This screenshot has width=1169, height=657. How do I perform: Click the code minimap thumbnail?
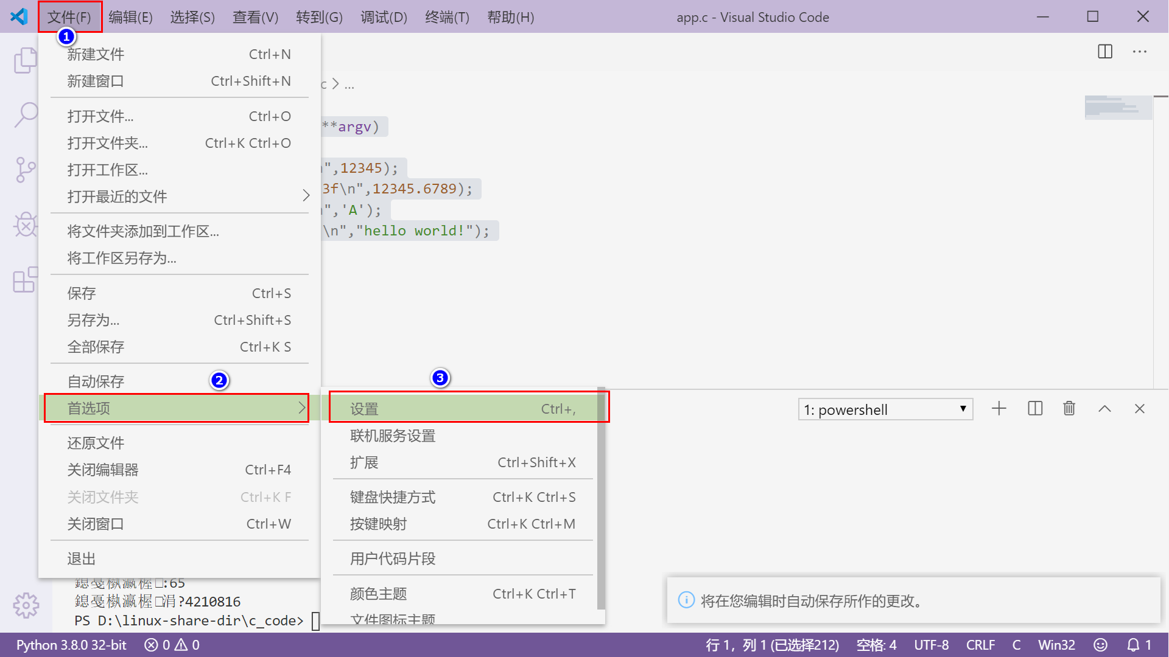[1118, 108]
